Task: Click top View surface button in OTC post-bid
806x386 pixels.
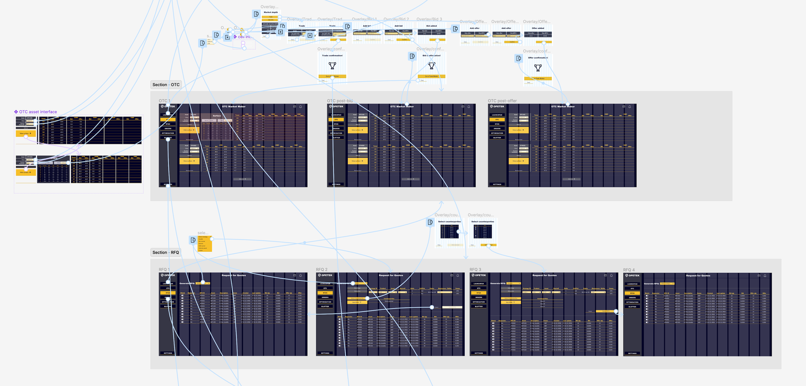Action: coord(357,130)
